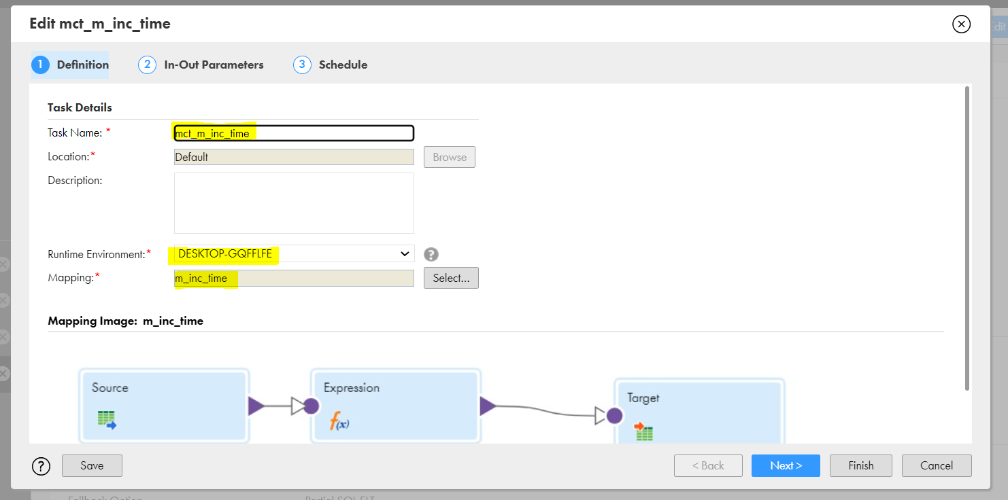Click the 'Task Details' section heading
Viewport: 1008px width, 500px height.
coord(80,107)
